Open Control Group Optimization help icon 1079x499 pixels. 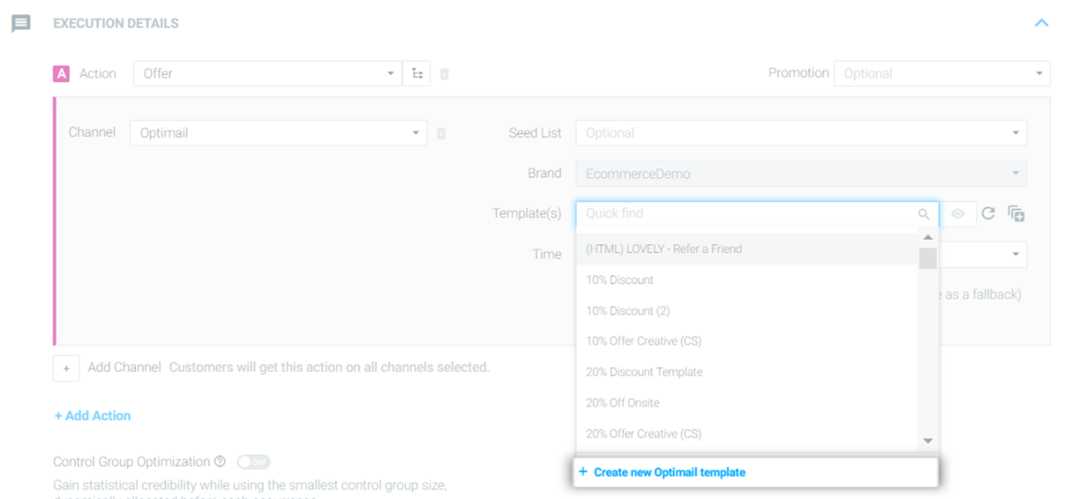[220, 461]
